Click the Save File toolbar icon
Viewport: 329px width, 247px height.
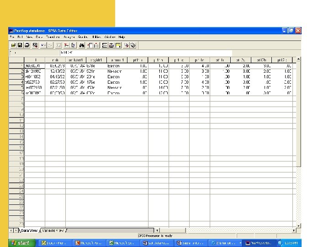(20, 45)
